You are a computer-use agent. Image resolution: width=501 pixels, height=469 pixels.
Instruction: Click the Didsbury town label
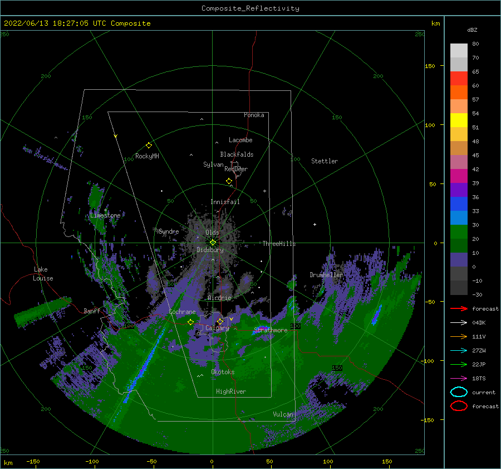tap(210, 250)
